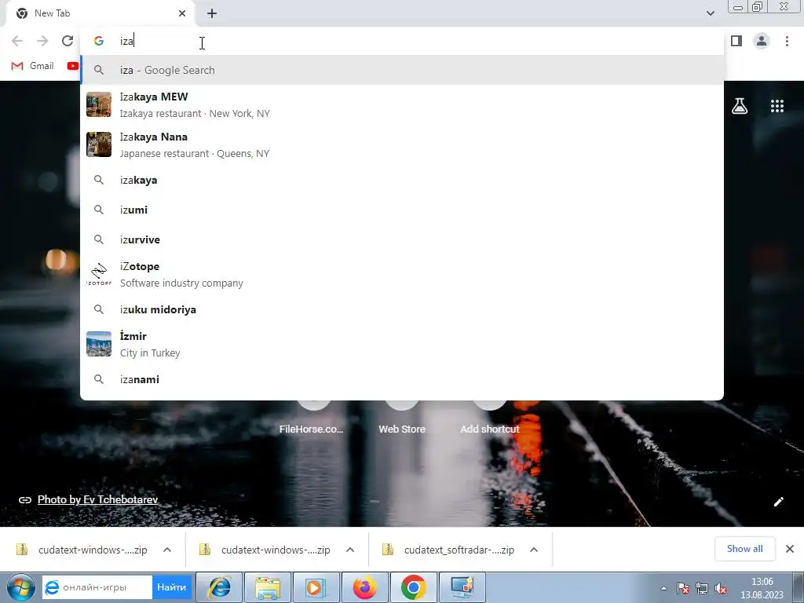804x603 pixels.
Task: Open first cudatext-windows zip download
Action: point(82,550)
